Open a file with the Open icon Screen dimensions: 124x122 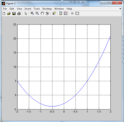coord(9,14)
